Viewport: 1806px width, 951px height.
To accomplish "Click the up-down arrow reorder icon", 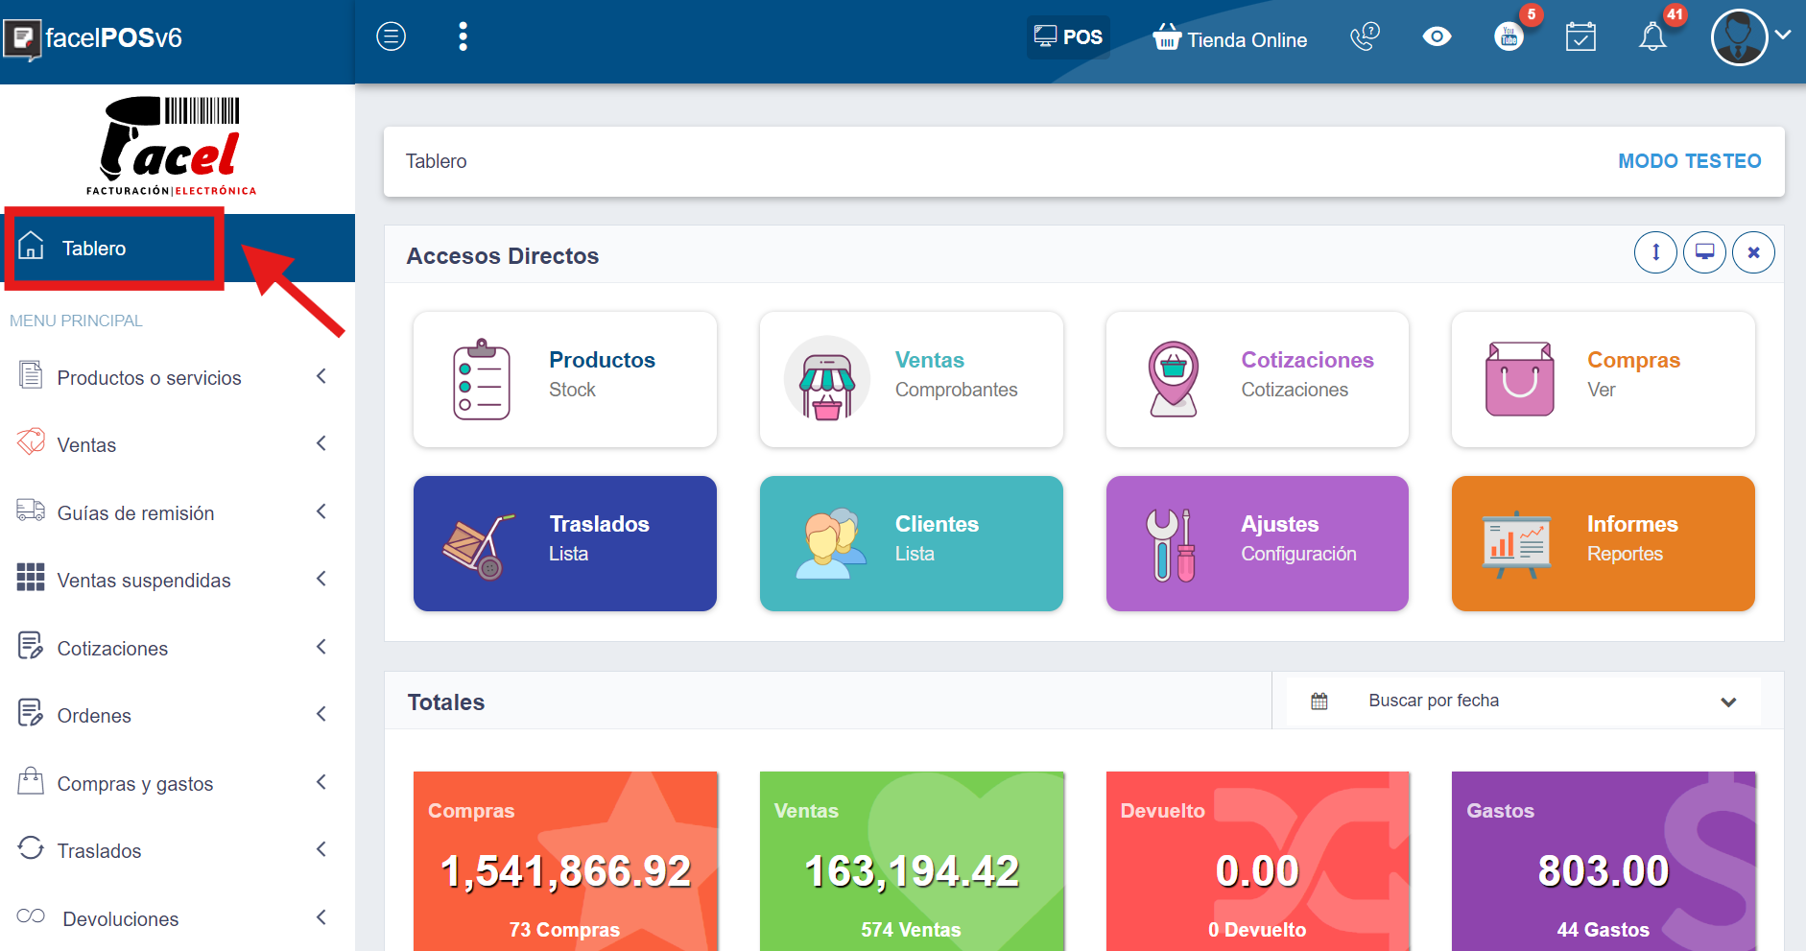I will pos(1655,252).
